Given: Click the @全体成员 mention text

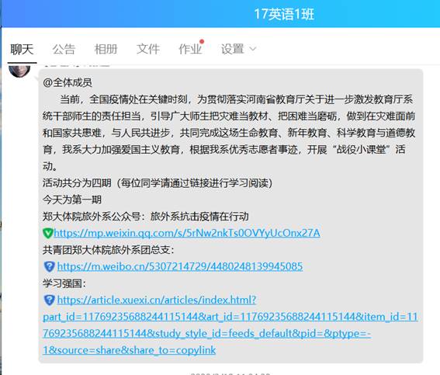Looking at the screenshot, I should pos(68,82).
